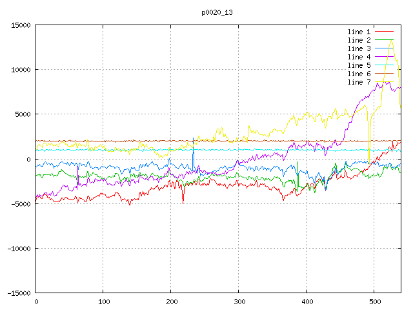
Task: Click the x-axis origin label 0
Action: [x=36, y=302]
